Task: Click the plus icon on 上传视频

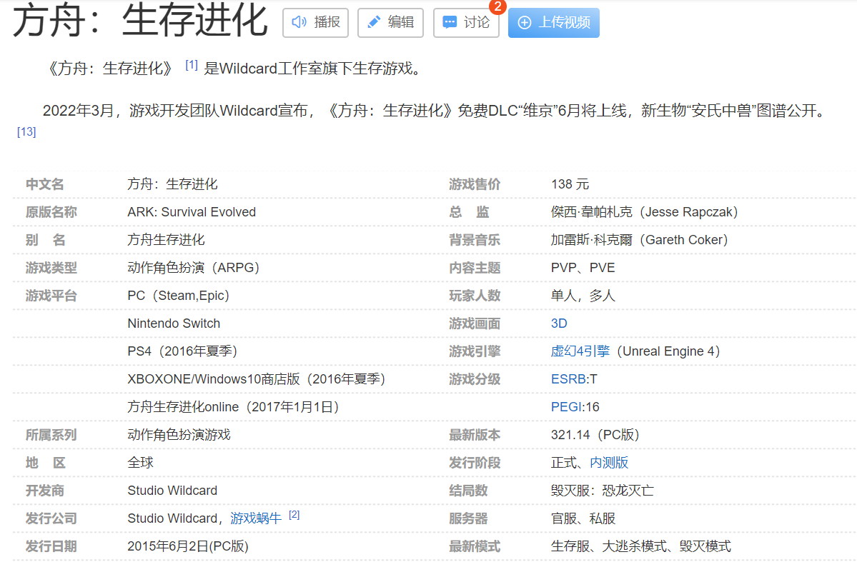Action: pos(525,23)
